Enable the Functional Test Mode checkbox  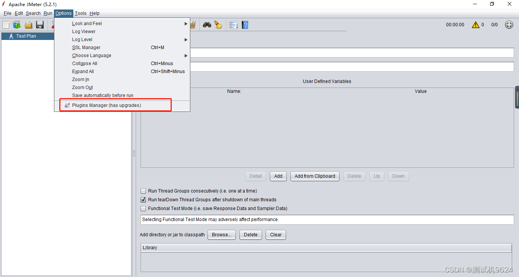[143, 209]
